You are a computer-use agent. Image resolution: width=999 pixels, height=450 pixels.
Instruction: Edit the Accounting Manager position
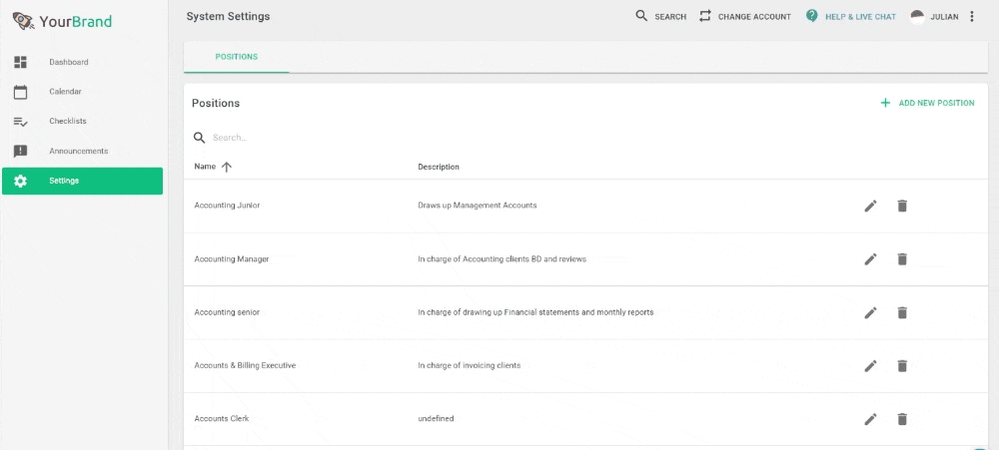click(x=870, y=259)
